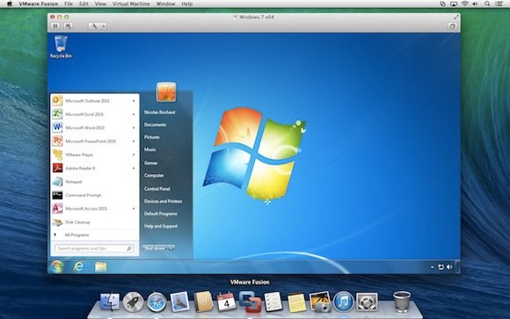This screenshot has height=319, width=510.
Task: Expand the Microsoft Outlook 2010 jump list arrow
Action: (x=134, y=101)
